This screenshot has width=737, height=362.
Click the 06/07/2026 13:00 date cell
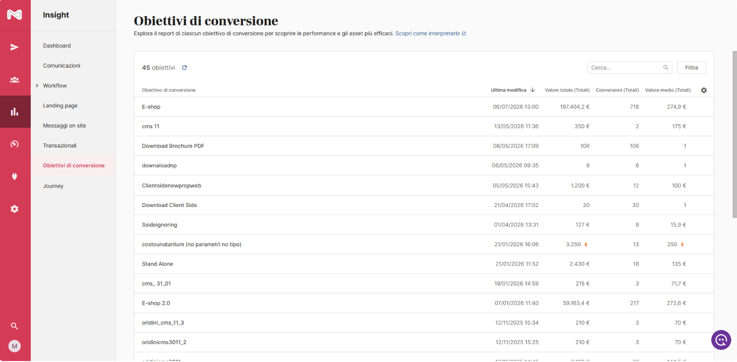(x=516, y=107)
